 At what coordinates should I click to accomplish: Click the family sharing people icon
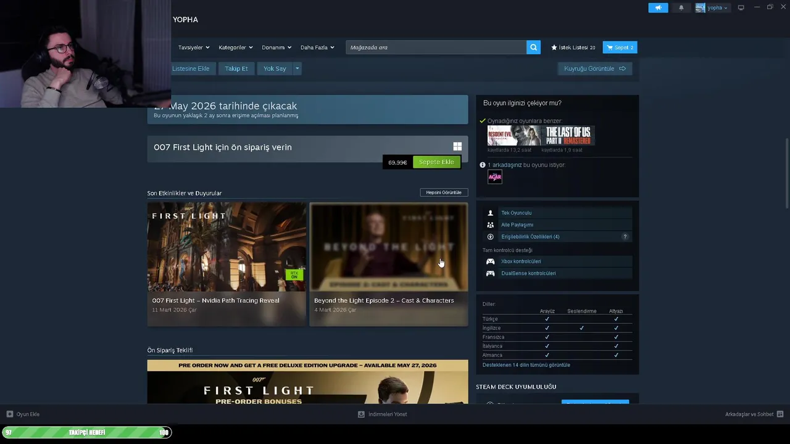pos(491,225)
